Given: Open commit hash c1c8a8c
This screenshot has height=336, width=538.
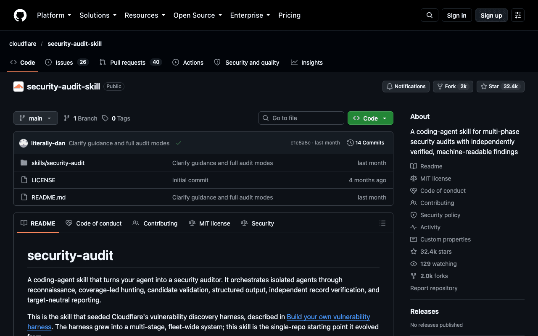Looking at the screenshot, I should [301, 143].
